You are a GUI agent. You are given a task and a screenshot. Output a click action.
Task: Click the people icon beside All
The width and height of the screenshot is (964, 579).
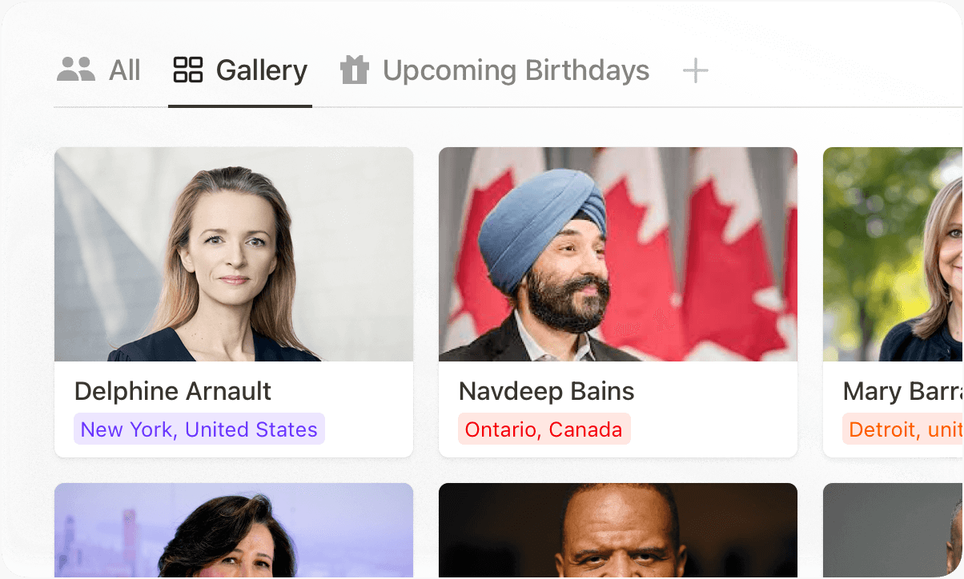[x=76, y=70]
